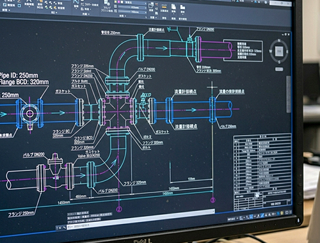The height and width of the screenshot is (243, 320).
Task: Open the lower lineweight dropdown in the layer panel
Action: point(132,12)
